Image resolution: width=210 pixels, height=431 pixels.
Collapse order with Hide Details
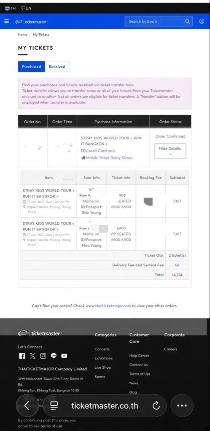[x=170, y=151]
